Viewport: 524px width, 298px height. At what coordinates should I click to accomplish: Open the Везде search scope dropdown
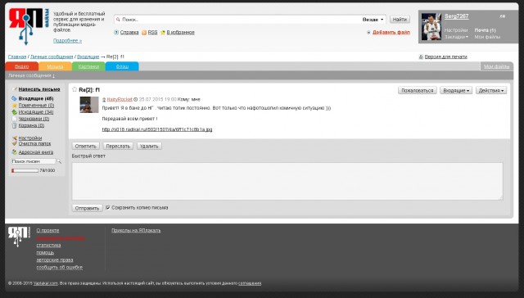click(373, 20)
